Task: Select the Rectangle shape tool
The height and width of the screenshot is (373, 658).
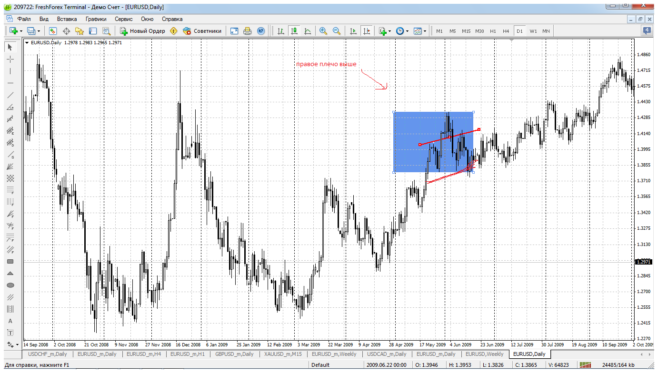Action: tap(10, 261)
